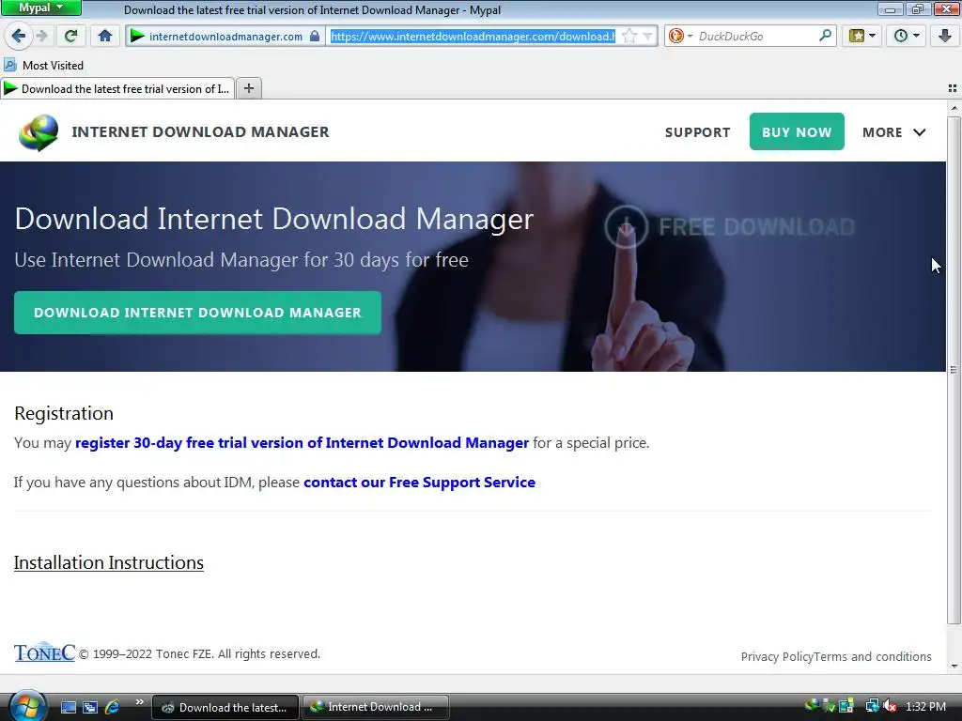Click the BUY NOW button
This screenshot has width=962, height=721.
coord(797,131)
